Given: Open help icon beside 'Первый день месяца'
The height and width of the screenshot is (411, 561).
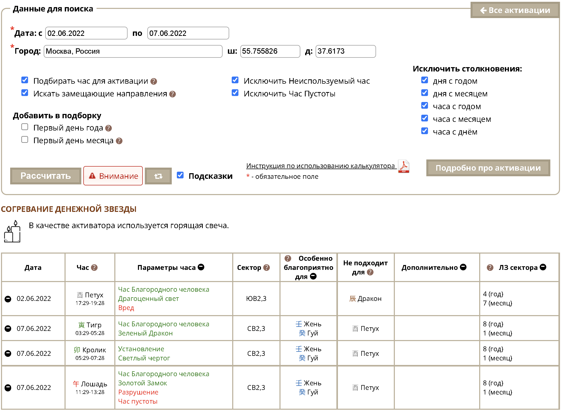Looking at the screenshot, I should tap(119, 141).
